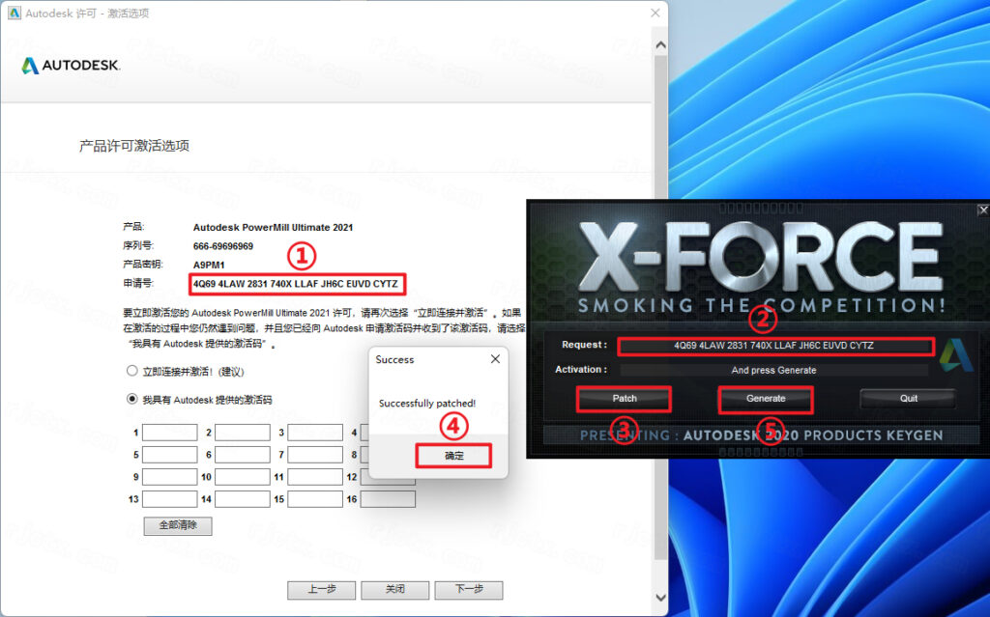
Task: Click the Patch button in the X-Force window
Action: [x=624, y=399]
